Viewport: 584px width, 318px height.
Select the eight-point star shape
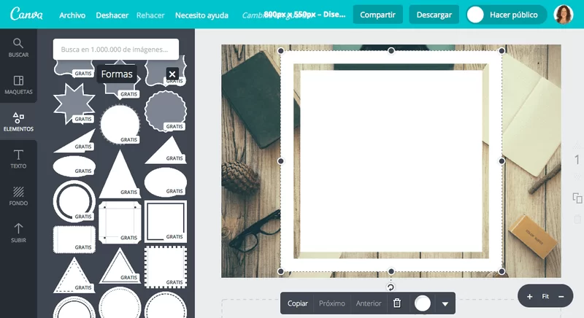click(74, 104)
